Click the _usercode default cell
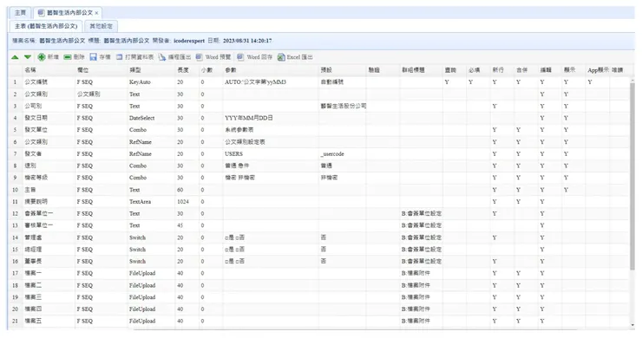Image resolution: width=642 pixels, height=338 pixels. 342,154
